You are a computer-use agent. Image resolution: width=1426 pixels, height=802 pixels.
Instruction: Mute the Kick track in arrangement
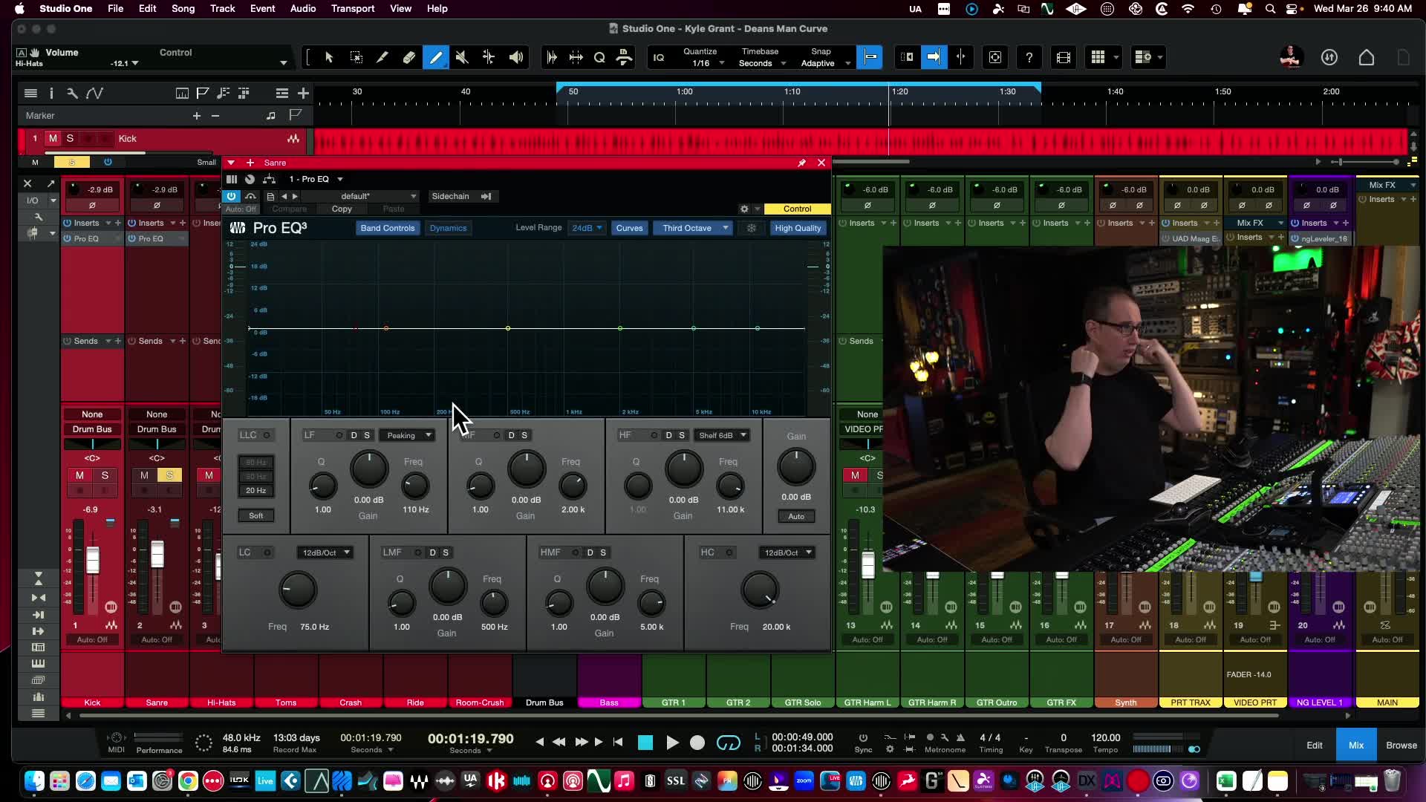[x=53, y=138]
